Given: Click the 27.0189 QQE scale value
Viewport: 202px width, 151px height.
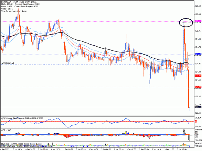Looking at the screenshot, I should point(198,127).
